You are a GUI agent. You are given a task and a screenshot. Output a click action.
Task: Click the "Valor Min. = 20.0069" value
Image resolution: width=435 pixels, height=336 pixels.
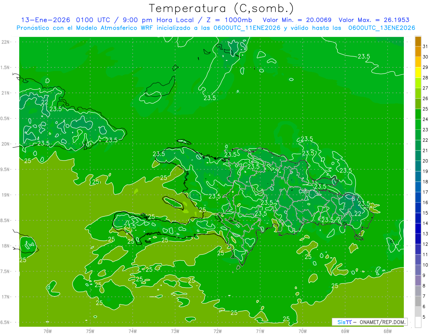297,20
